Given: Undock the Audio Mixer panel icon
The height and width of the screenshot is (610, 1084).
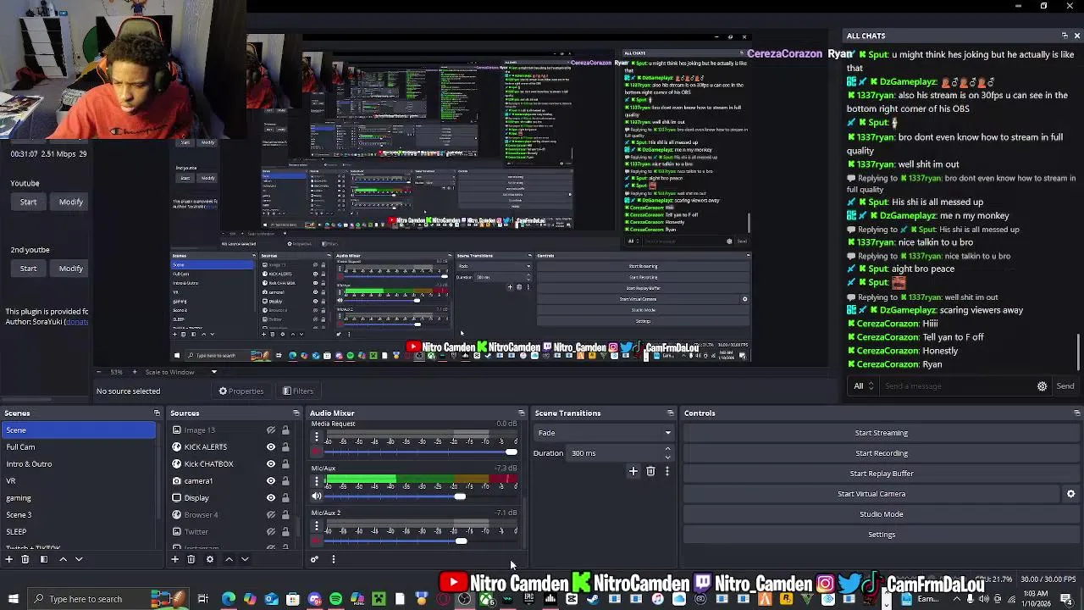Looking at the screenshot, I should click(x=522, y=413).
